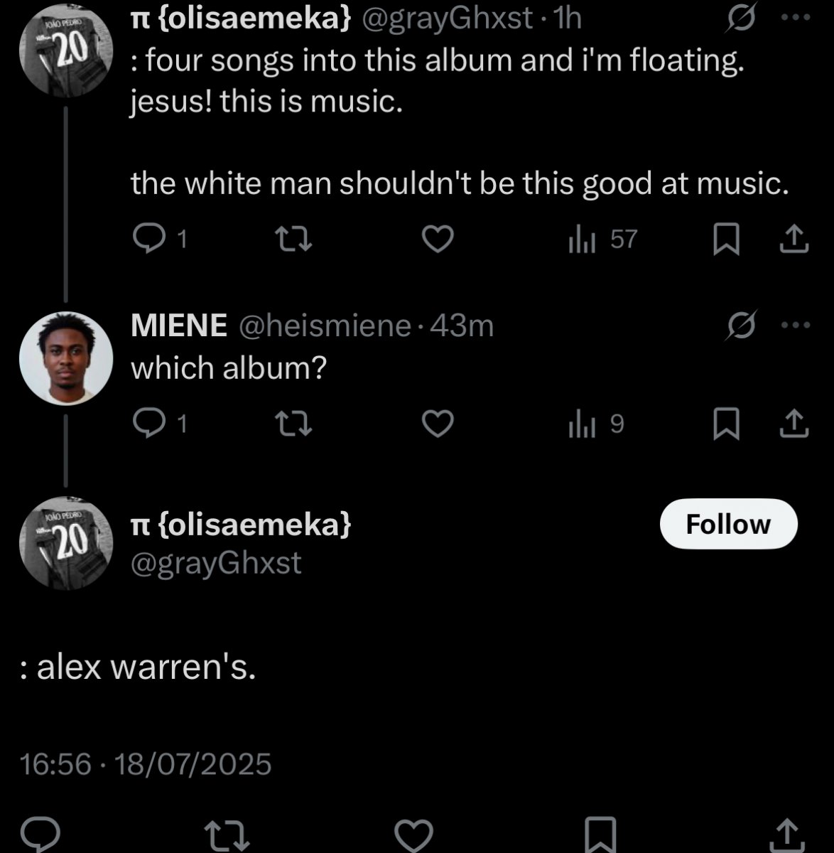Bookmark MIENE's reply tweet
Viewport: 834px width, 853px height.
(x=725, y=425)
